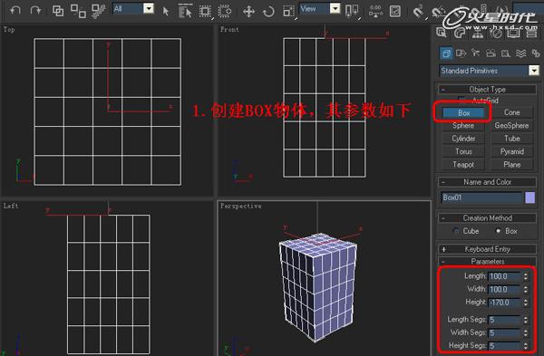The width and height of the screenshot is (544, 356).
Task: Select the Helpers category icon
Action: (506, 53)
